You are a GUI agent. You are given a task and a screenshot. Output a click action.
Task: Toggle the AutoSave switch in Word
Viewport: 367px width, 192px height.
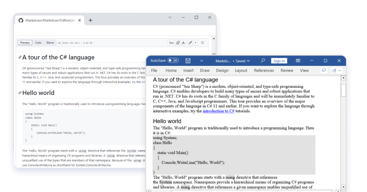[173, 61]
